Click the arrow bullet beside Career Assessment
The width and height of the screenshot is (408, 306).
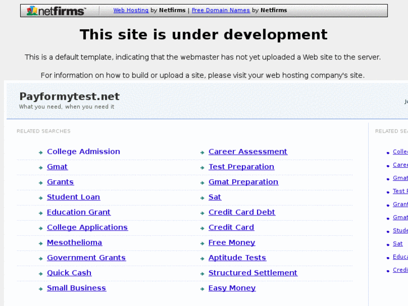pos(202,153)
